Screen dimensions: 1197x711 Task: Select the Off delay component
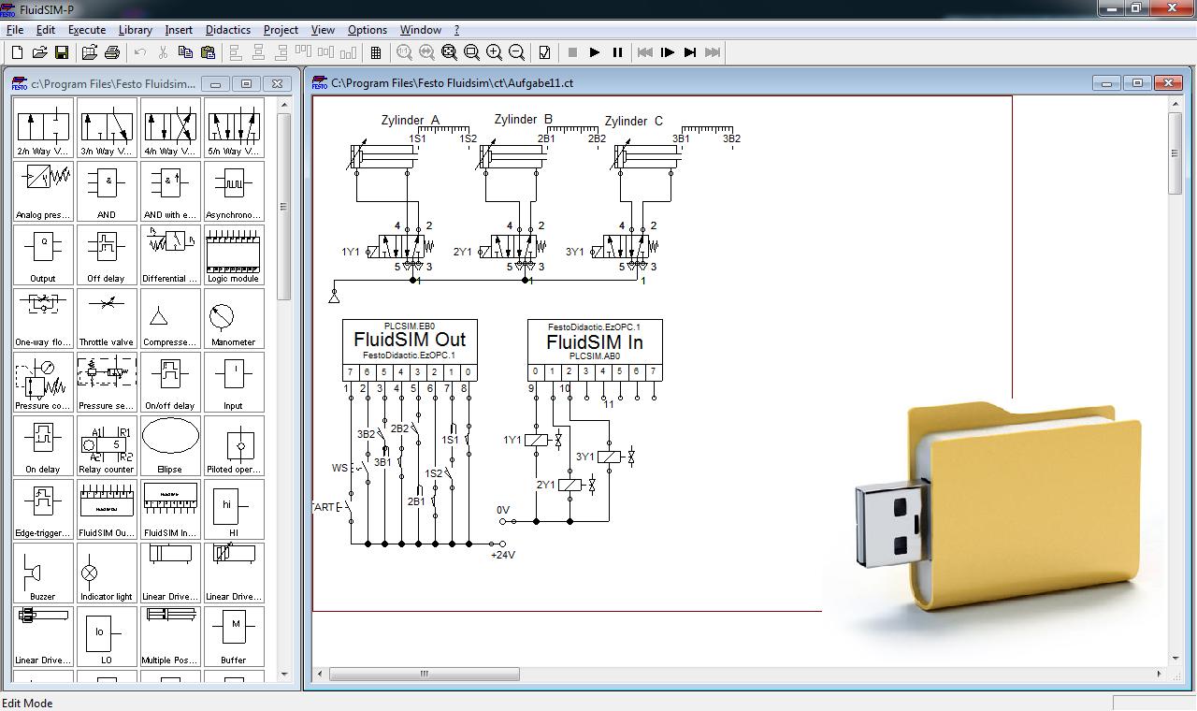(107, 255)
